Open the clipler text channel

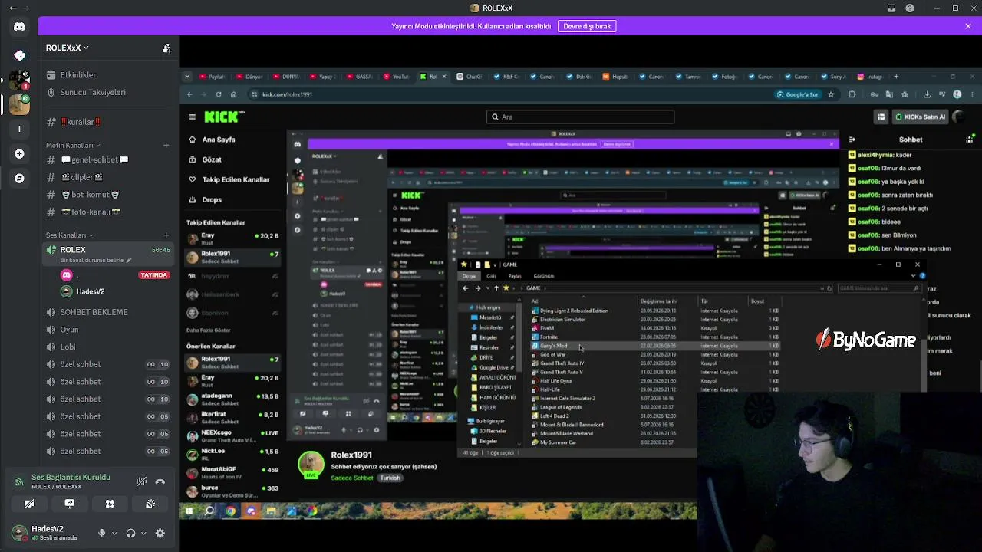pyautogui.click(x=107, y=177)
